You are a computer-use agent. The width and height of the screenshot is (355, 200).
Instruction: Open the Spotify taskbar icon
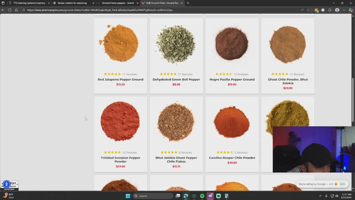[x=202, y=196]
